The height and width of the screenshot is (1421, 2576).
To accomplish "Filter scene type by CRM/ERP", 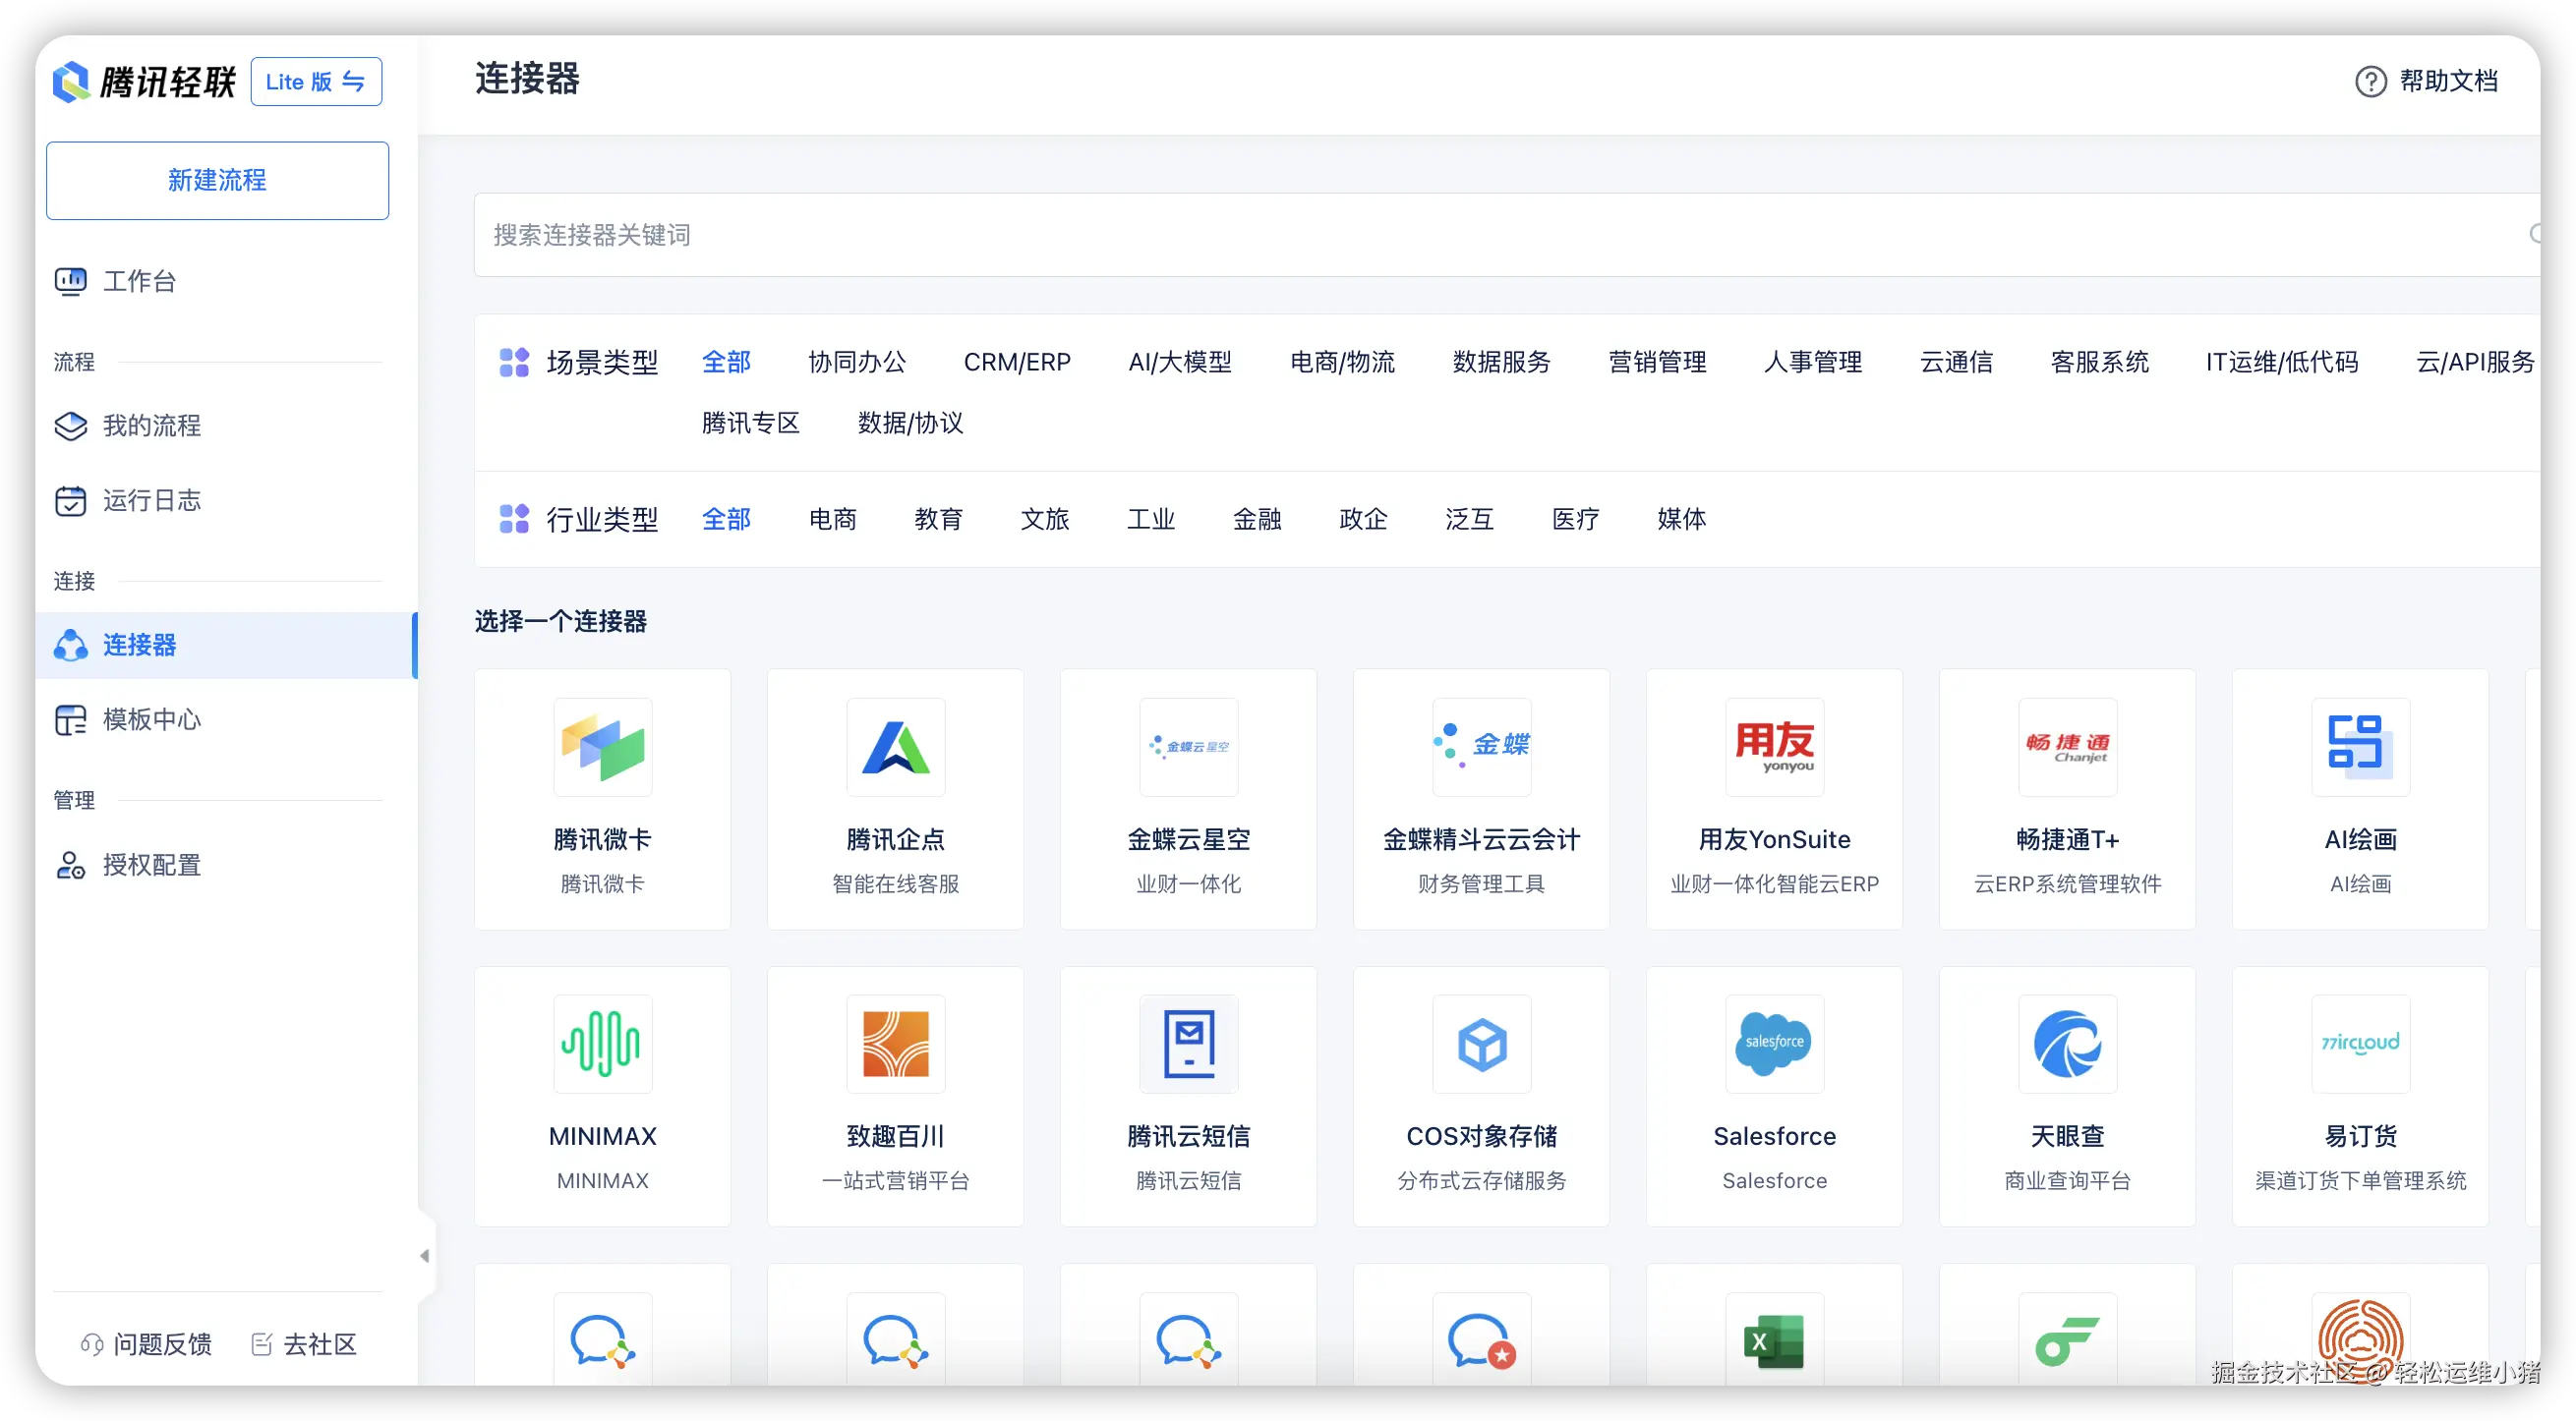I will (1017, 362).
